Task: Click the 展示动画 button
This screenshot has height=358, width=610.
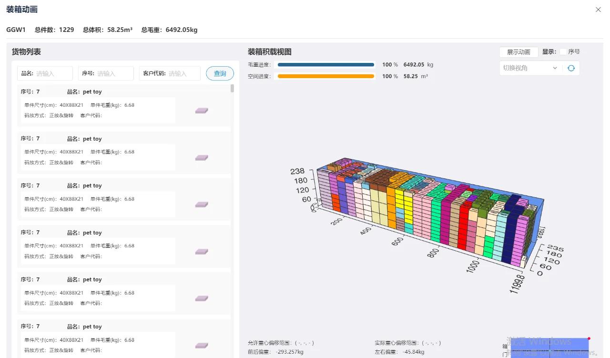Action: [518, 52]
